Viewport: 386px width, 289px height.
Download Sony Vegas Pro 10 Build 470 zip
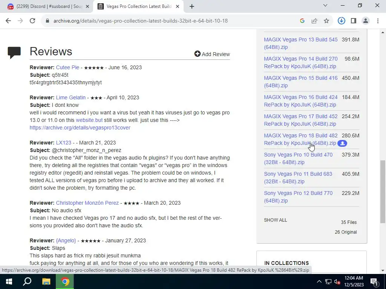298,158
